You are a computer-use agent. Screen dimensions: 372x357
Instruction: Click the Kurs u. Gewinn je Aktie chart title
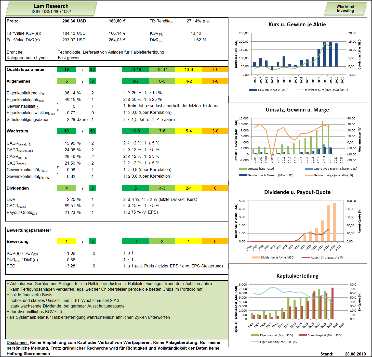[297, 24]
